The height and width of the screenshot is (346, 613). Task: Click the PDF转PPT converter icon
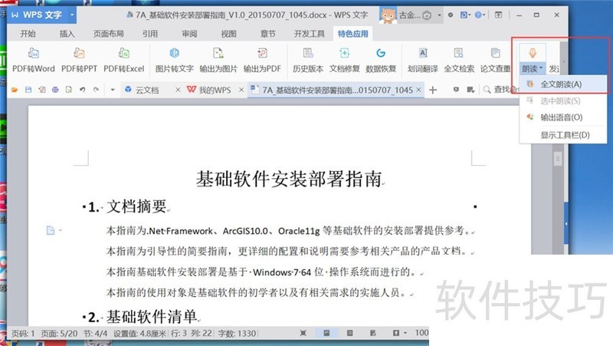click(79, 53)
